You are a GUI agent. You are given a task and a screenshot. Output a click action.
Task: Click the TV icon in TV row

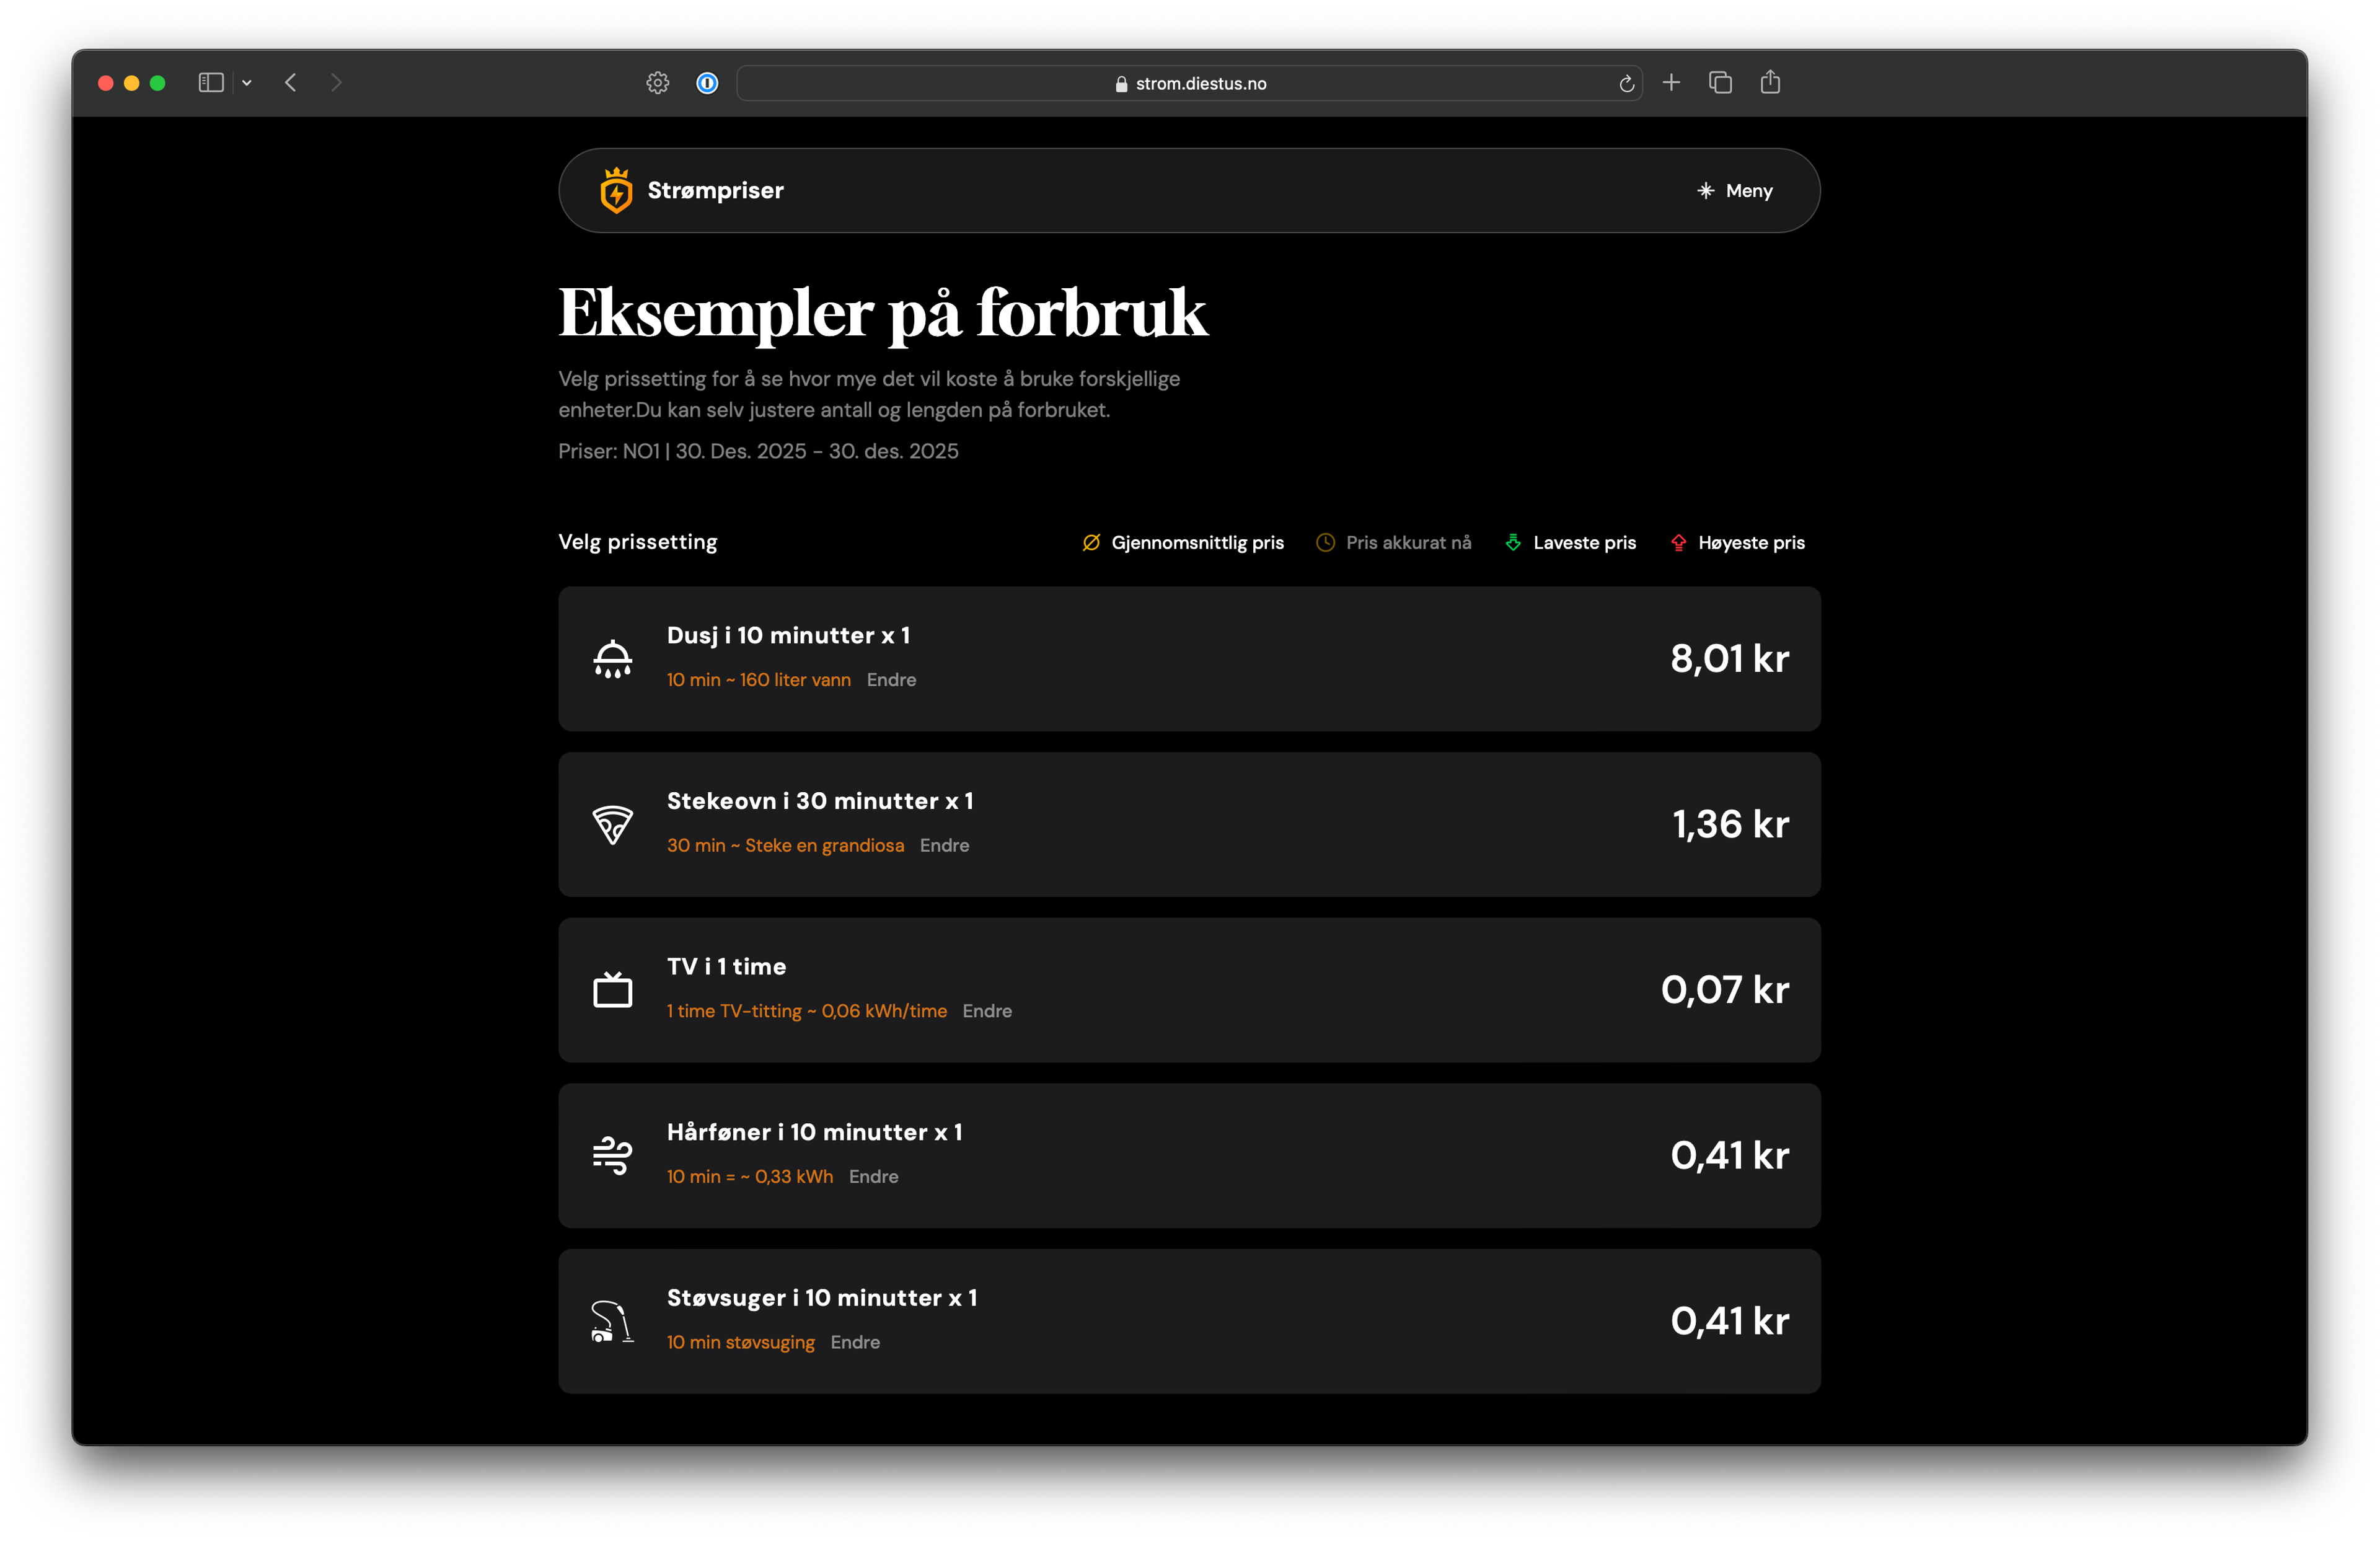tap(613, 990)
